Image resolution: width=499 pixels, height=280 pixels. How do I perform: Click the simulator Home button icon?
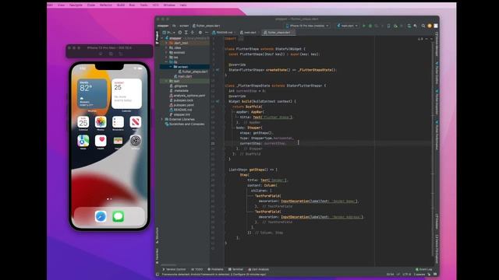[101, 54]
